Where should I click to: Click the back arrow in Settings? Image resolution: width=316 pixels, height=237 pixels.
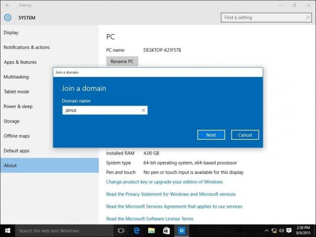[8, 5]
